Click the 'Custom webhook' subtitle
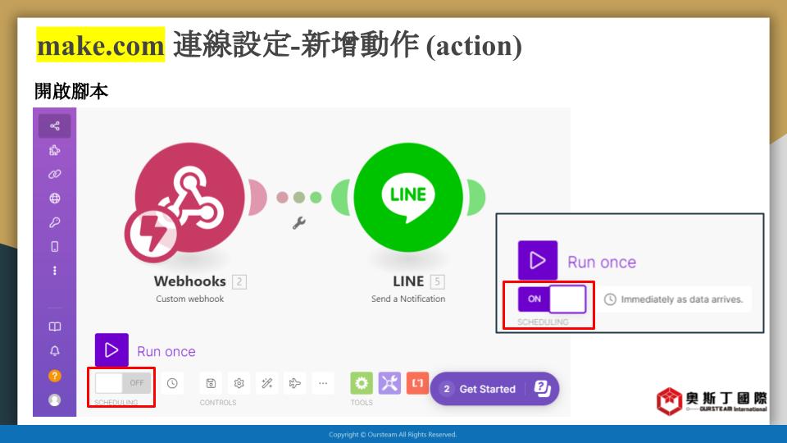Image resolution: width=787 pixels, height=443 pixels. [x=189, y=299]
